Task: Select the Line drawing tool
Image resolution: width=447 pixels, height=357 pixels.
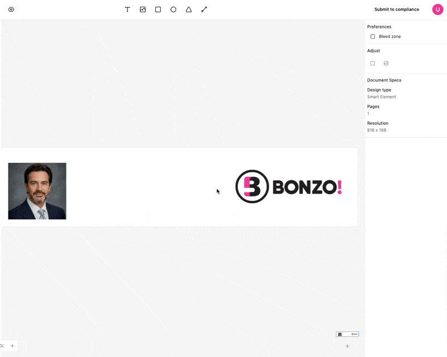Action: [204, 9]
